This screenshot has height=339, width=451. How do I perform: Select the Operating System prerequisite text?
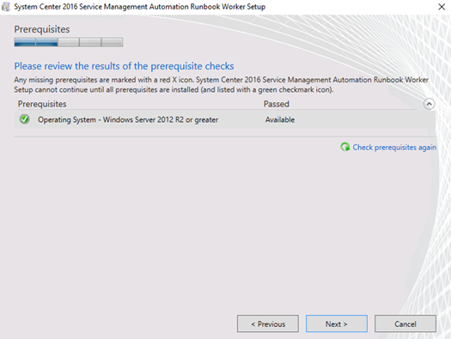[128, 120]
